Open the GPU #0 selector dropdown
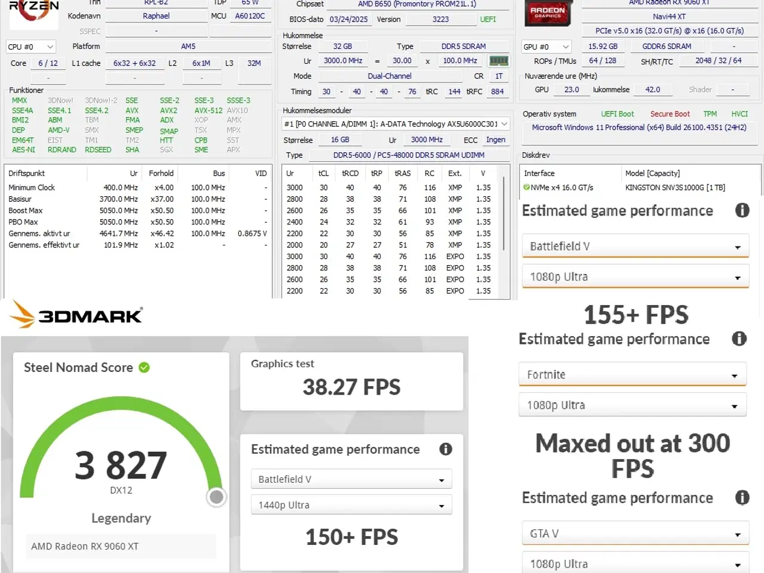Viewport: 764px width, 573px height. coord(547,47)
